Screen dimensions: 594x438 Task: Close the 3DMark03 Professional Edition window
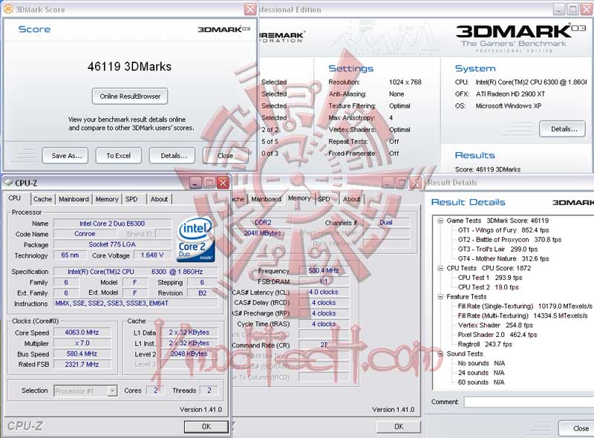(587, 10)
